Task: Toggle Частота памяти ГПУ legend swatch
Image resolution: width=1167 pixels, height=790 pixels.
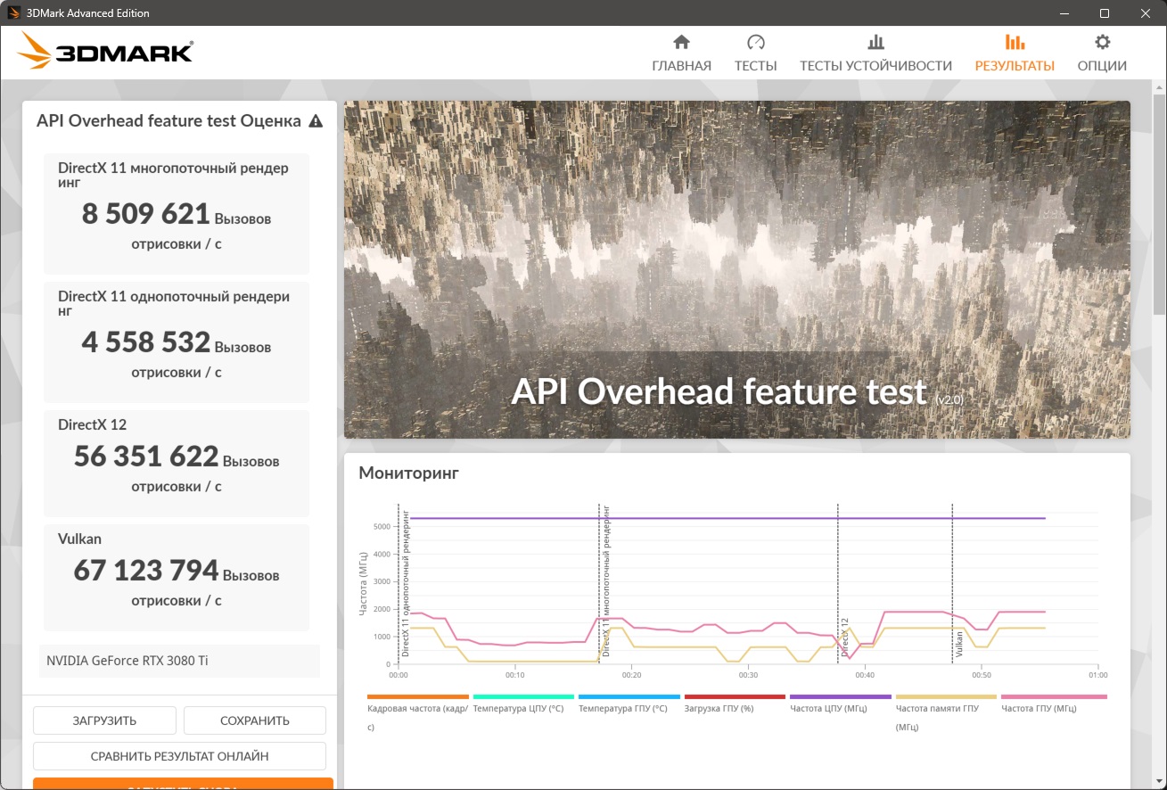Action: click(946, 696)
